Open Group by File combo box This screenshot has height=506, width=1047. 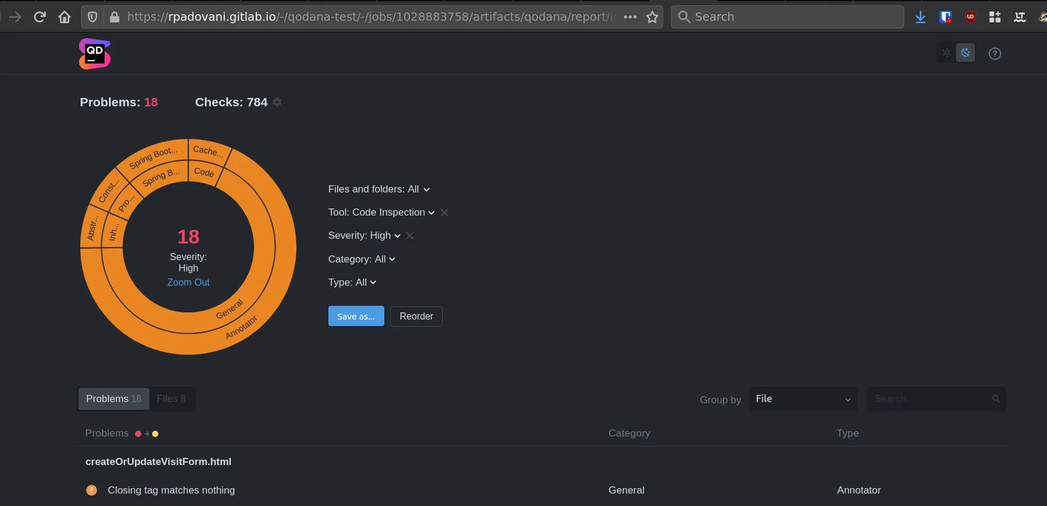(x=803, y=399)
